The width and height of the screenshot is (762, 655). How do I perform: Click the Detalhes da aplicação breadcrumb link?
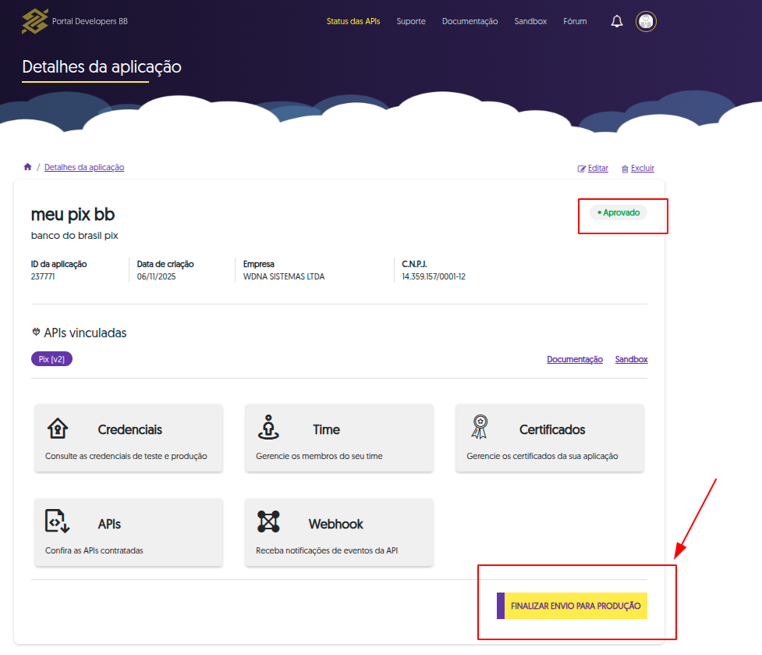coord(84,167)
